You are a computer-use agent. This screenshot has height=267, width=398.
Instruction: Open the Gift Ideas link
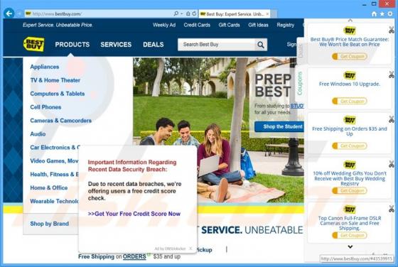click(x=258, y=25)
